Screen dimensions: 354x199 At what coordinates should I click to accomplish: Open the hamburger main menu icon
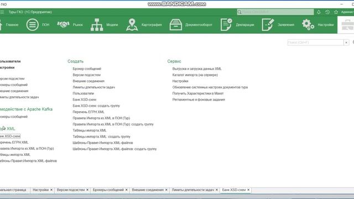pyautogui.click(x=2, y=12)
